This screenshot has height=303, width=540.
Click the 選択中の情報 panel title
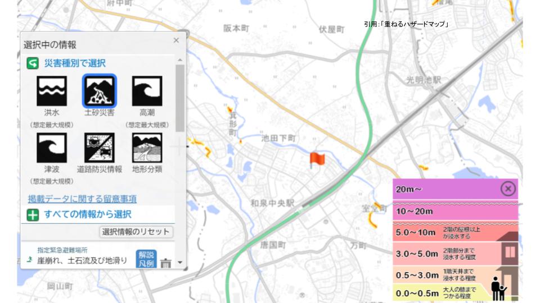tap(50, 45)
